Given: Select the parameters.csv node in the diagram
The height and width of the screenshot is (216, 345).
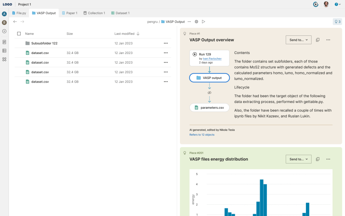Looking at the screenshot, I should click(x=209, y=108).
